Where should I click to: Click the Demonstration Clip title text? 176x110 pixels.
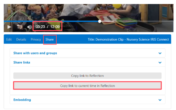pos(128,40)
